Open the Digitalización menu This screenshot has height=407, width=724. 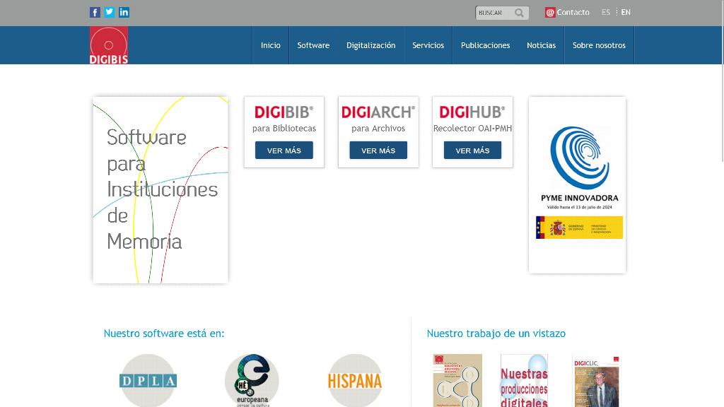tap(370, 45)
